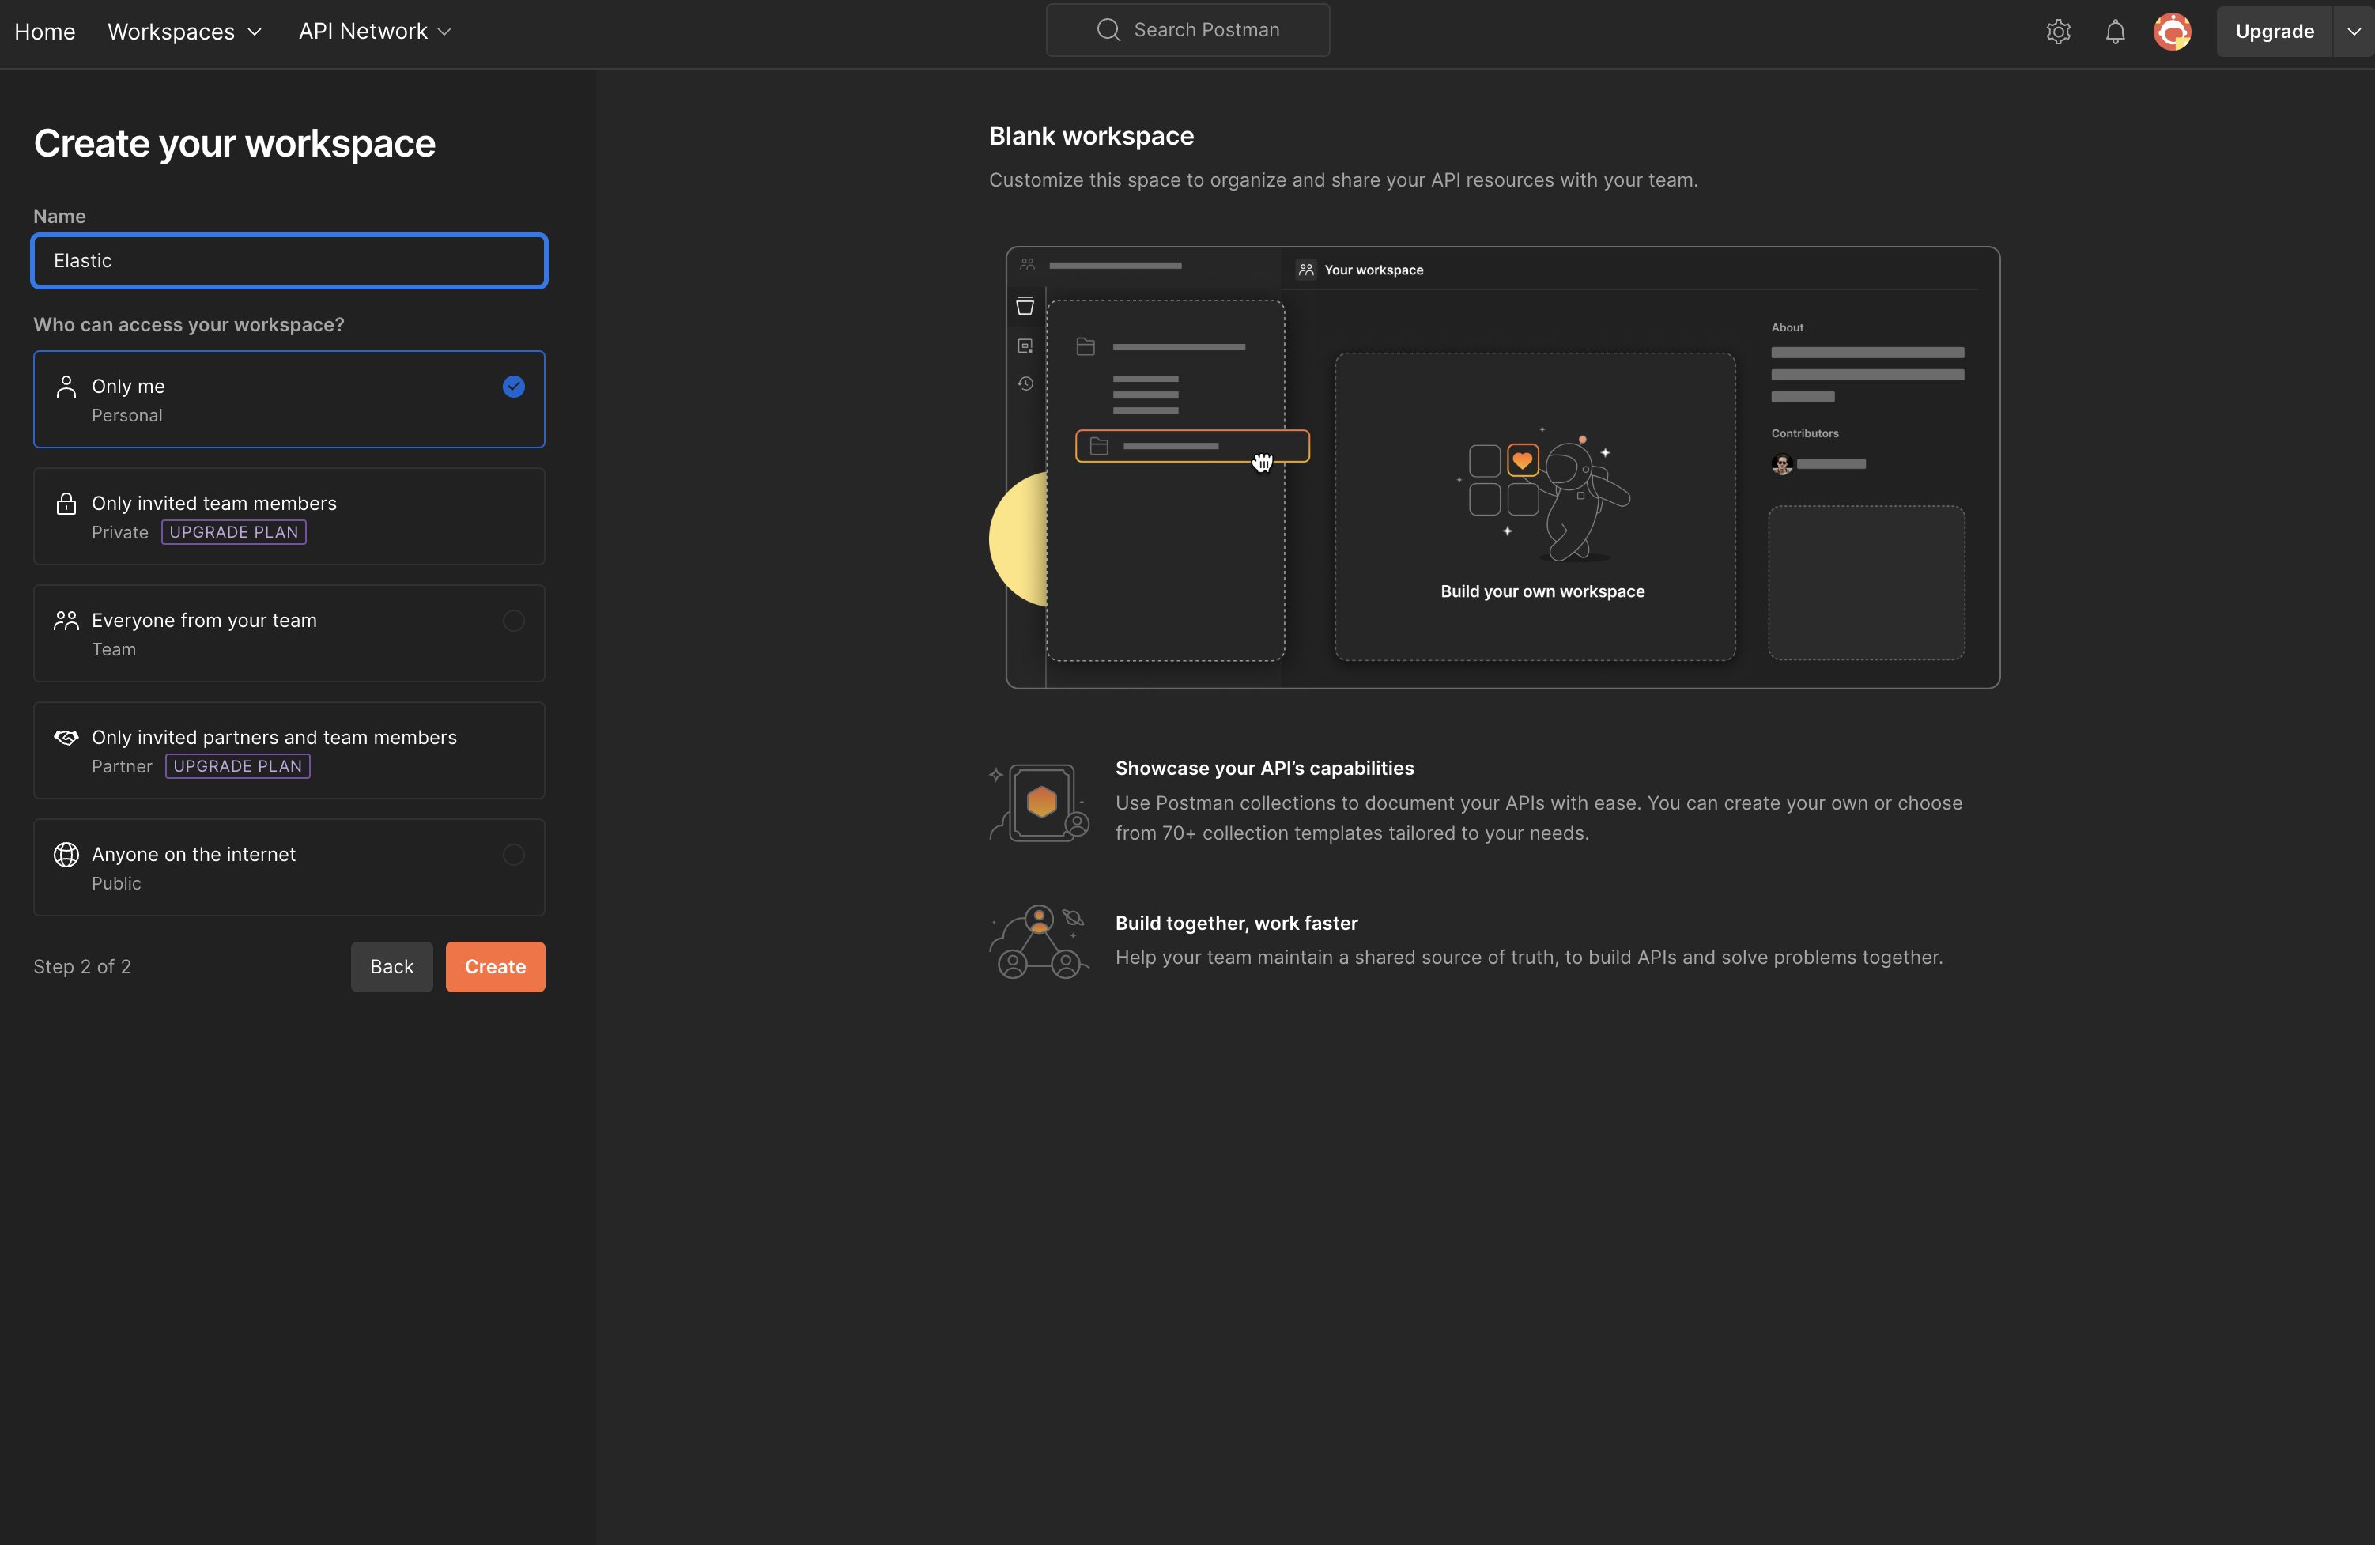The image size is (2375, 1545).
Task: Click the orange Create button
Action: (495, 966)
